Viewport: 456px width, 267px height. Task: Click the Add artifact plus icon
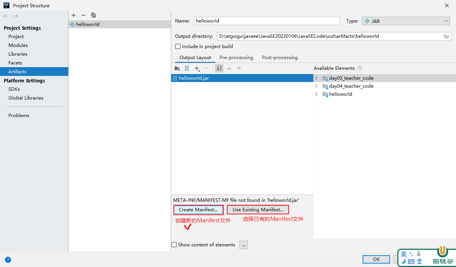pyautogui.click(x=74, y=15)
